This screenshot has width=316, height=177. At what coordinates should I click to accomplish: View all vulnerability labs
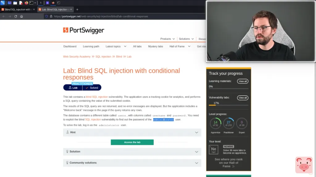(x=243, y=98)
